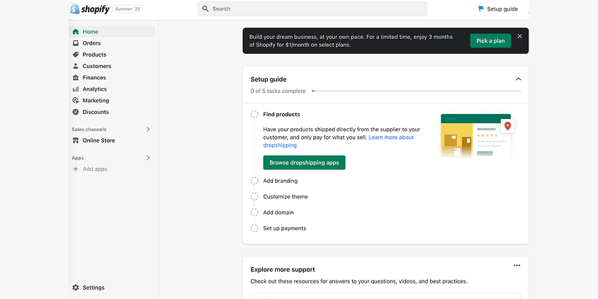Expand the Add domain task
The image size is (598, 299).
278,213
